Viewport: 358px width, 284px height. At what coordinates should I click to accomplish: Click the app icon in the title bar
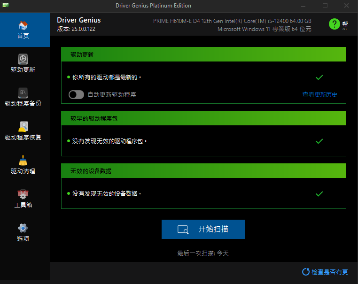point(5,5)
